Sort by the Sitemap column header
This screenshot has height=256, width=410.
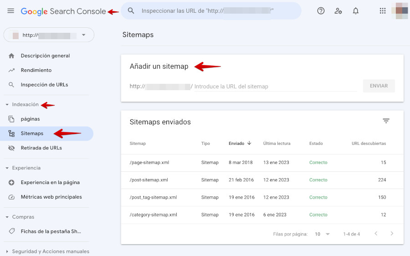click(138, 143)
